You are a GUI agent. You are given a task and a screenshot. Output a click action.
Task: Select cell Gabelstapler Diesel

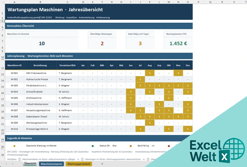coord(40,117)
